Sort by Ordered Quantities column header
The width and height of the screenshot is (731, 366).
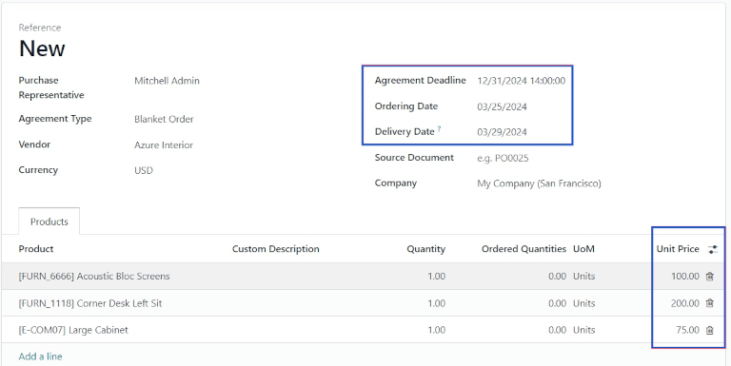point(524,249)
